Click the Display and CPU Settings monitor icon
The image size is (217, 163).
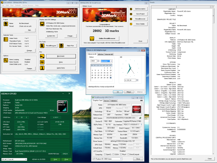42,24
